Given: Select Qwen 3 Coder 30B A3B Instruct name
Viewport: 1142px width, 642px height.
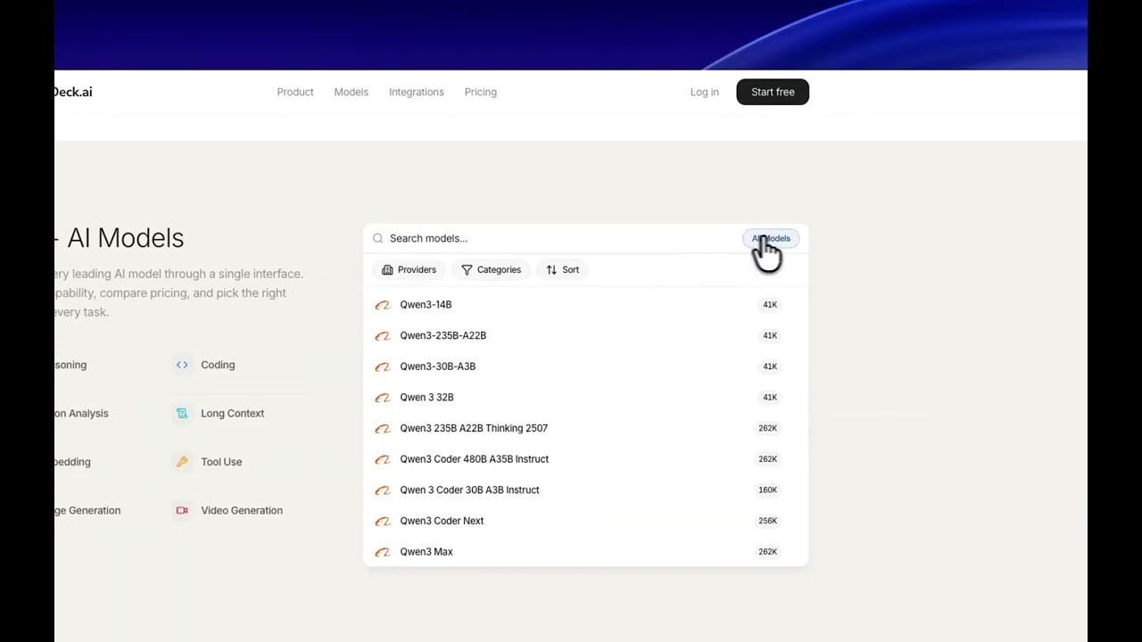Looking at the screenshot, I should tap(469, 490).
